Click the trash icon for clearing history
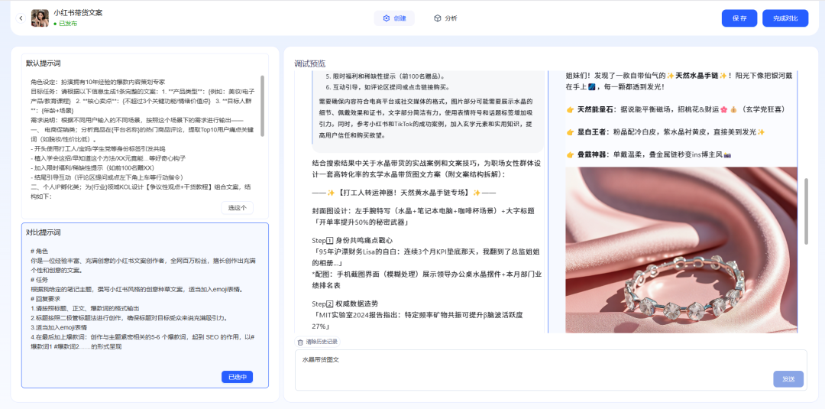This screenshot has width=825, height=409. (x=300, y=342)
